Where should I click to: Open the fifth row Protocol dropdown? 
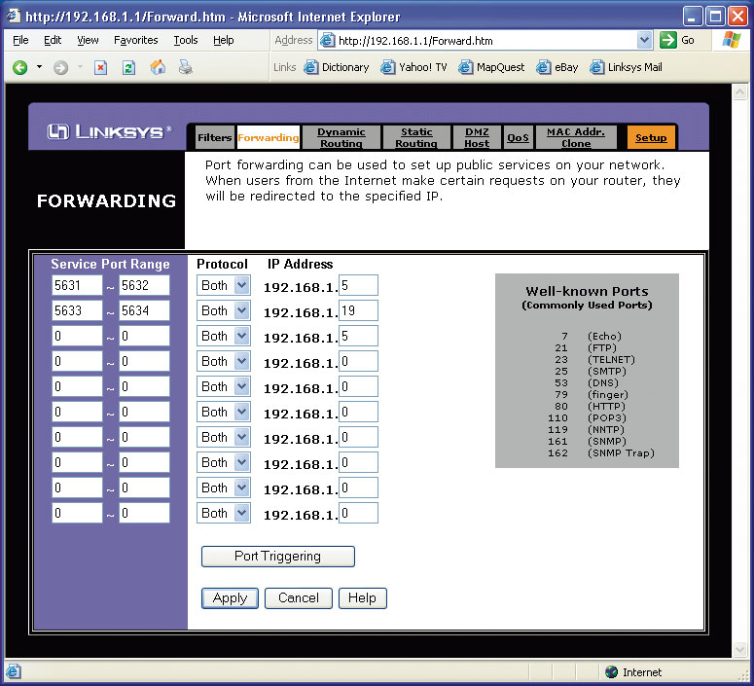pyautogui.click(x=242, y=386)
